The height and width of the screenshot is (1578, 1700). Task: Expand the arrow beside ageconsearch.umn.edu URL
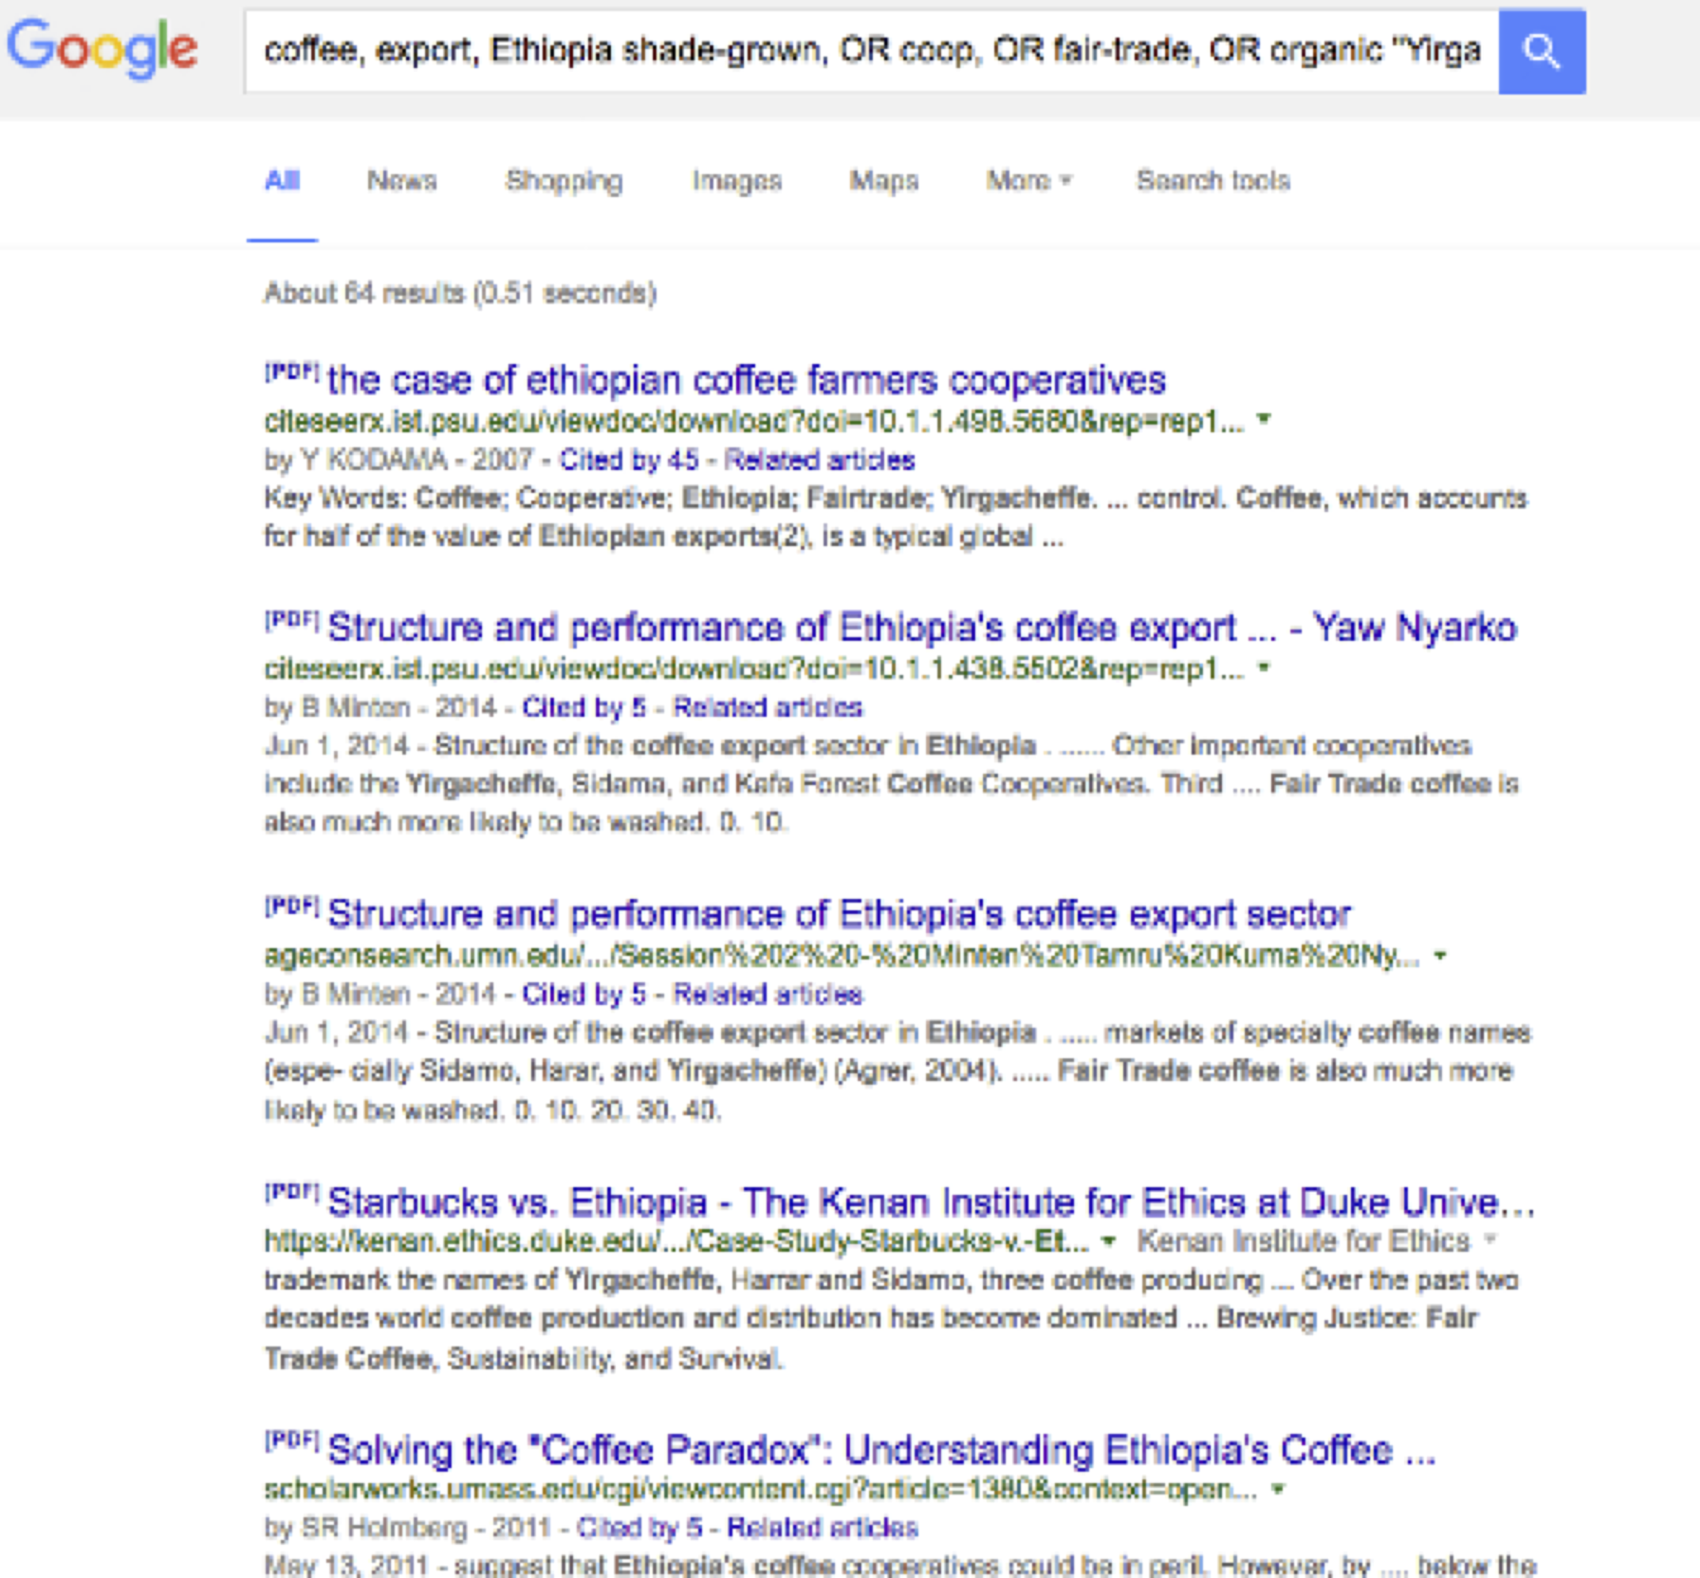(x=1440, y=956)
